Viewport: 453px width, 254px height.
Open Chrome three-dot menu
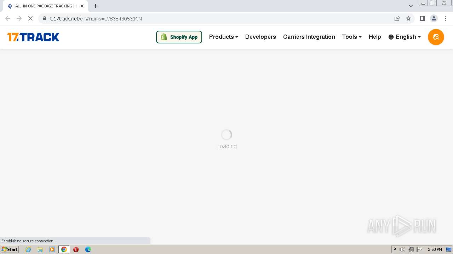[x=445, y=18]
